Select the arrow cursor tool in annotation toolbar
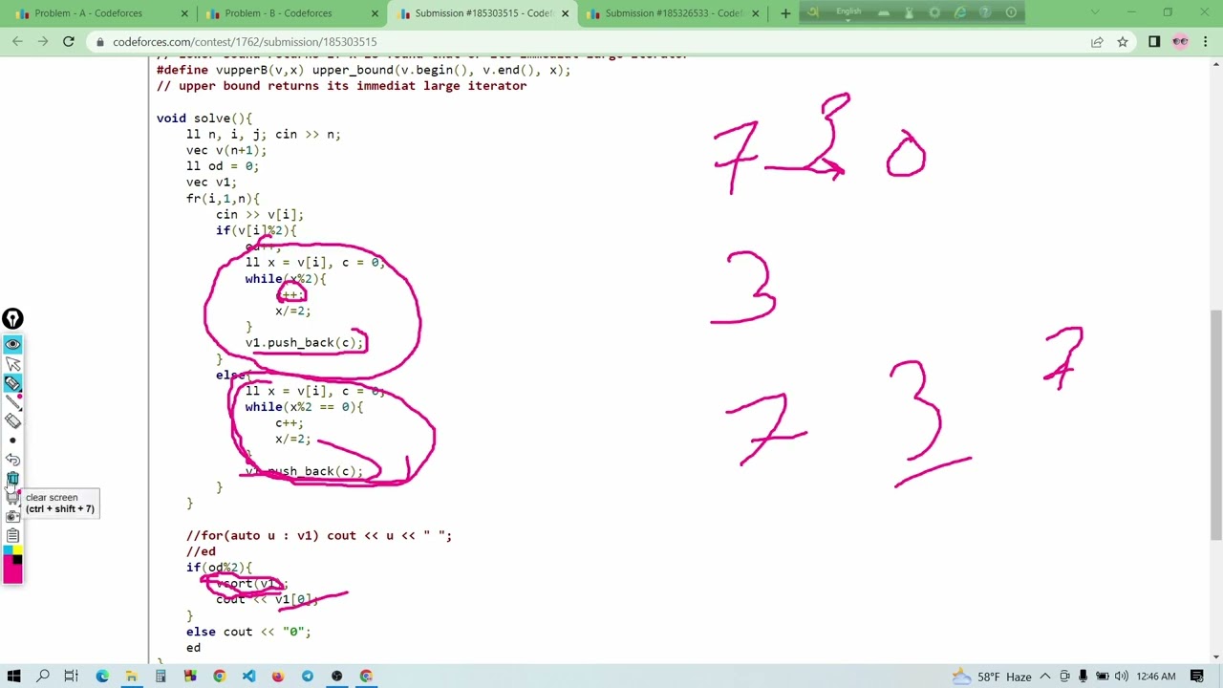 12,363
